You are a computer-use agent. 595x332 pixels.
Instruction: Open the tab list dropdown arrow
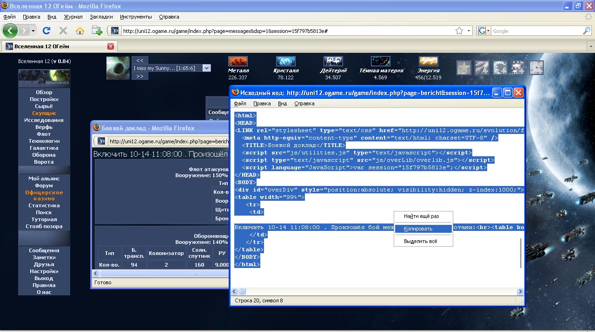[591, 46]
